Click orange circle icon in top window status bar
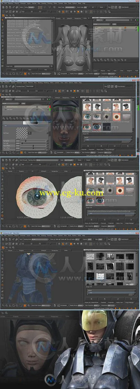This screenshot has width=140, height=389. point(25,74)
